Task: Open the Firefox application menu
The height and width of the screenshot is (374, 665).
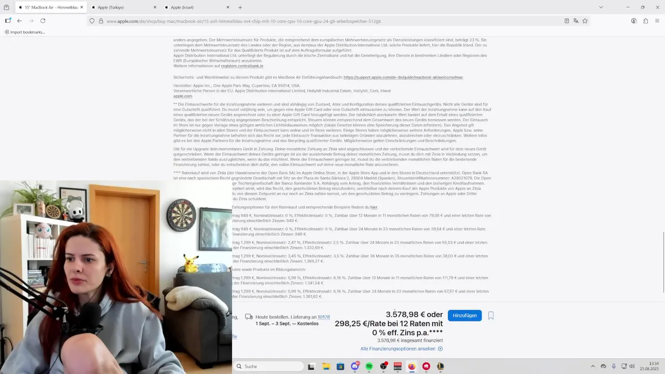Action: 657,21
